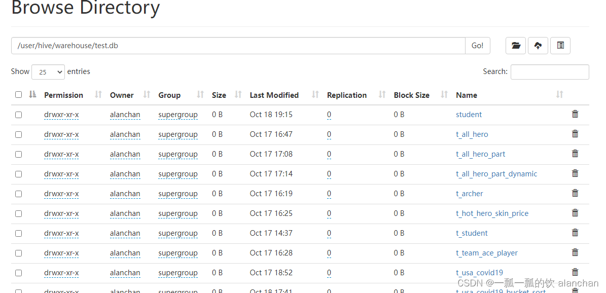Click the Search input field
Image resolution: width=606 pixels, height=293 pixels.
click(550, 72)
